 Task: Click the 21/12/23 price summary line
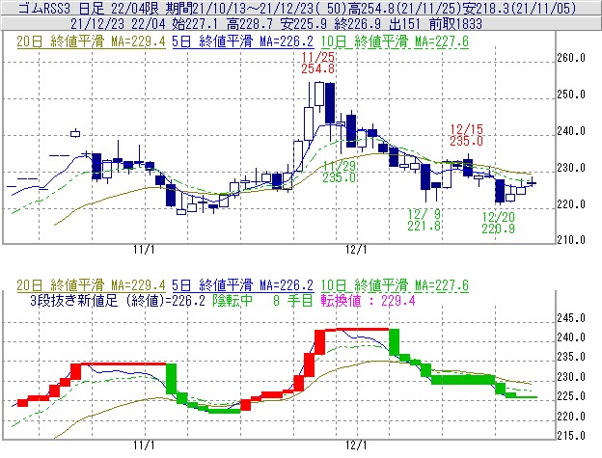277,24
